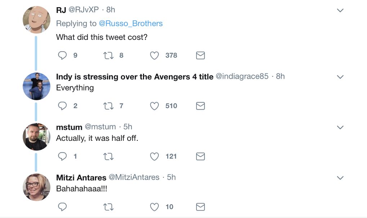This screenshot has width=367, height=218.
Task: Open mstum's profile picture
Action: tap(36, 136)
